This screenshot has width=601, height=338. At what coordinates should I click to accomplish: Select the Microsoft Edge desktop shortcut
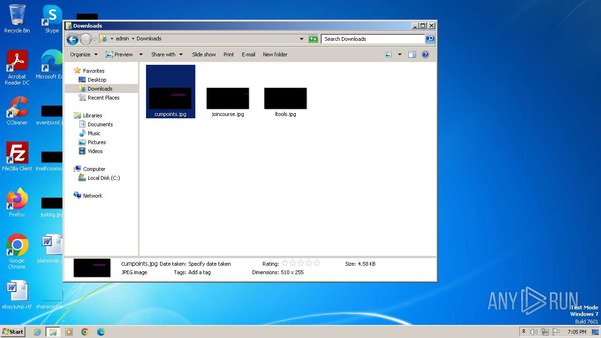click(x=51, y=65)
